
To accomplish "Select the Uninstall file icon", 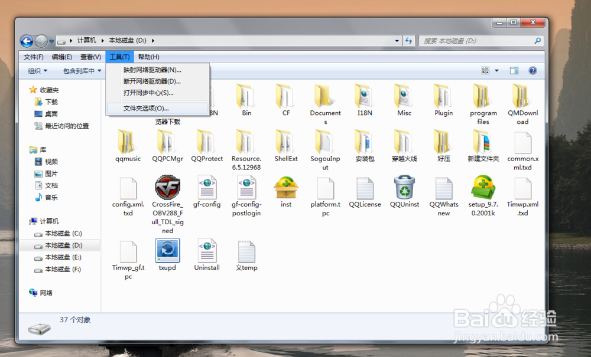I will (x=207, y=251).
